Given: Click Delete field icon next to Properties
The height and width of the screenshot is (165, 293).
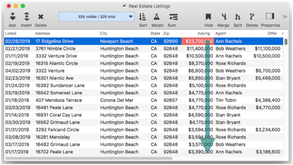Looking at the screenshot, I should point(252,16).
